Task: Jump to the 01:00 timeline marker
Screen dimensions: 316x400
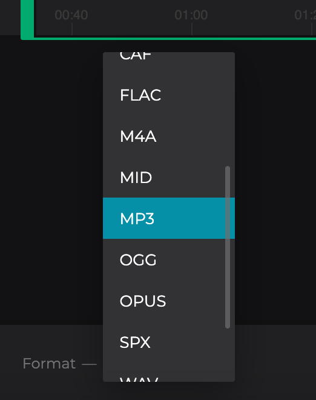Action: pos(191,15)
